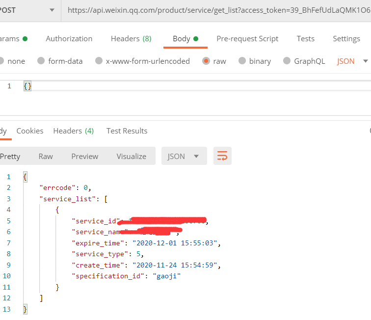The image size is (371, 320).
Task: Switch to response Headers (4) tab
Action: 73,131
